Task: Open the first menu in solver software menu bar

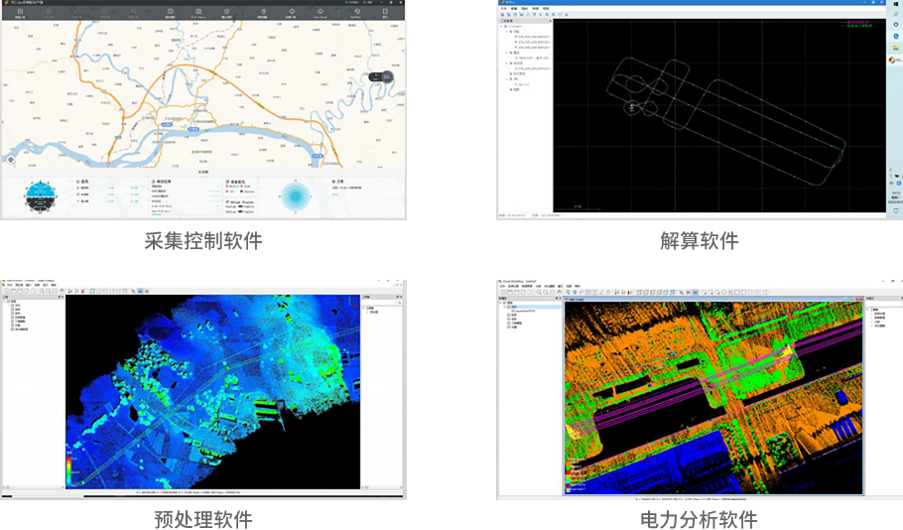Action: click(x=503, y=9)
